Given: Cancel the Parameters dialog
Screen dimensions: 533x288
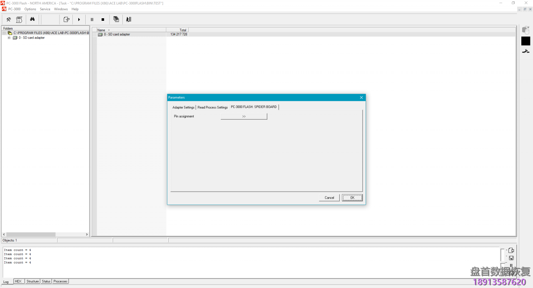Looking at the screenshot, I should tap(329, 198).
